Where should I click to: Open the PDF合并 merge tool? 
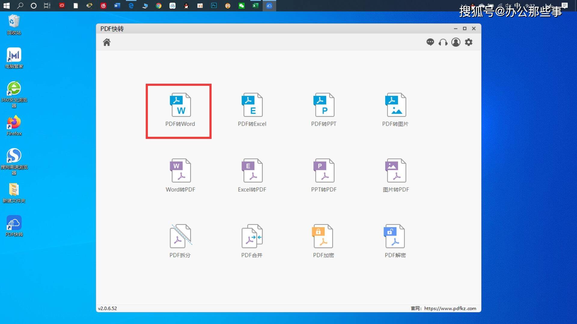click(252, 241)
